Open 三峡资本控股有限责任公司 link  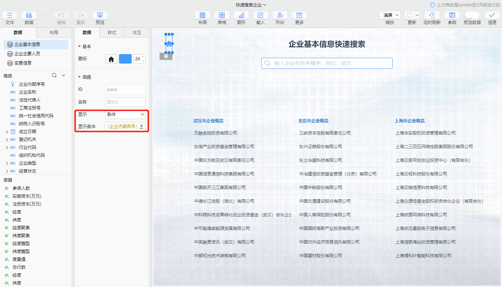(x=325, y=133)
